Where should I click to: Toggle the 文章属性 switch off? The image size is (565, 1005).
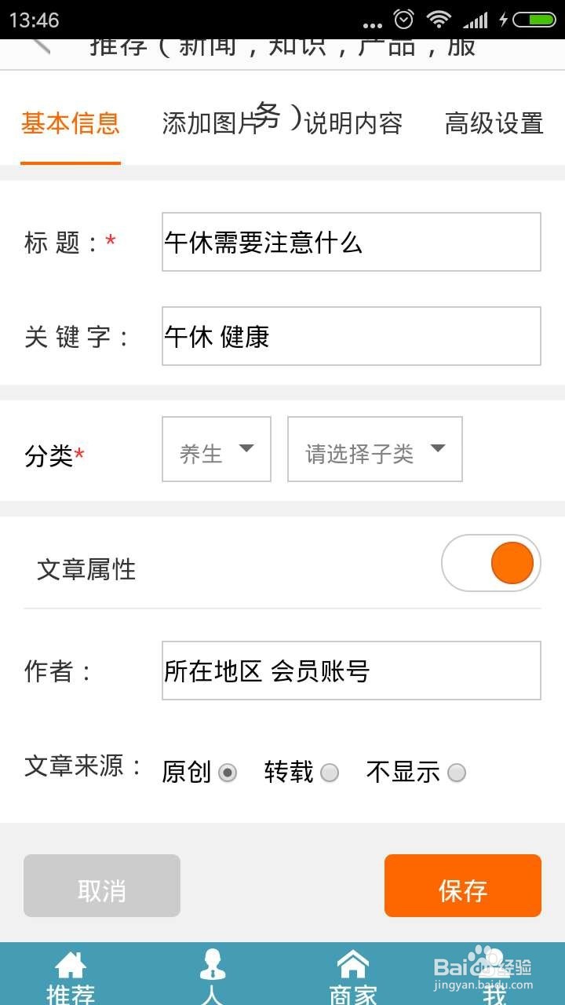click(491, 563)
